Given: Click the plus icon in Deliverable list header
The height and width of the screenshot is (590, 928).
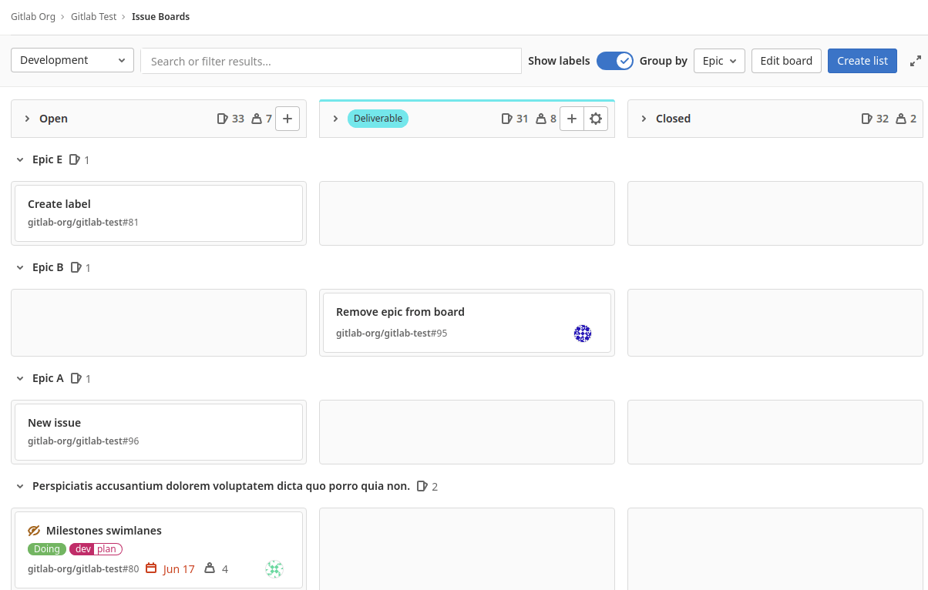Looking at the screenshot, I should coord(571,119).
